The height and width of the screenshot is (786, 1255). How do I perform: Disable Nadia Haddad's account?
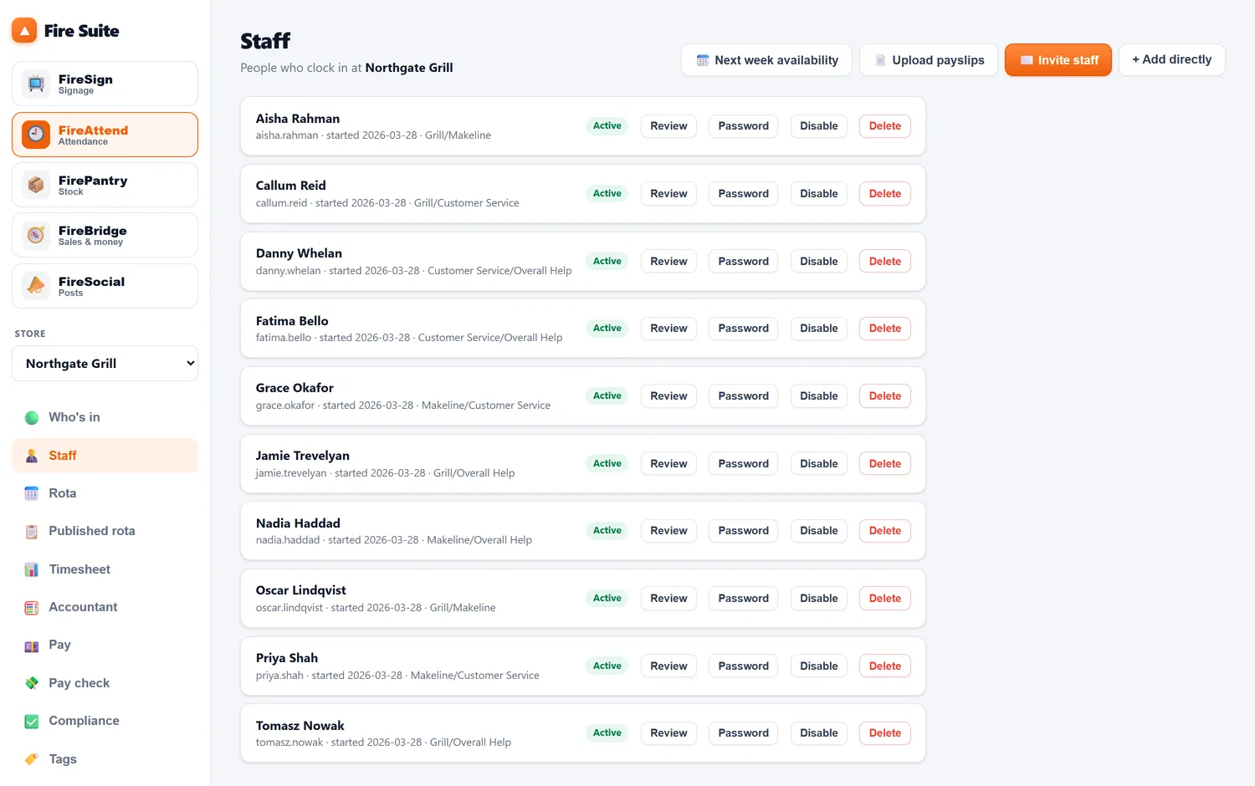coord(818,531)
